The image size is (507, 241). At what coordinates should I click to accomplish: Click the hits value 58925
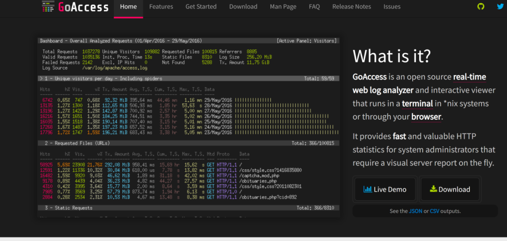[47, 165]
